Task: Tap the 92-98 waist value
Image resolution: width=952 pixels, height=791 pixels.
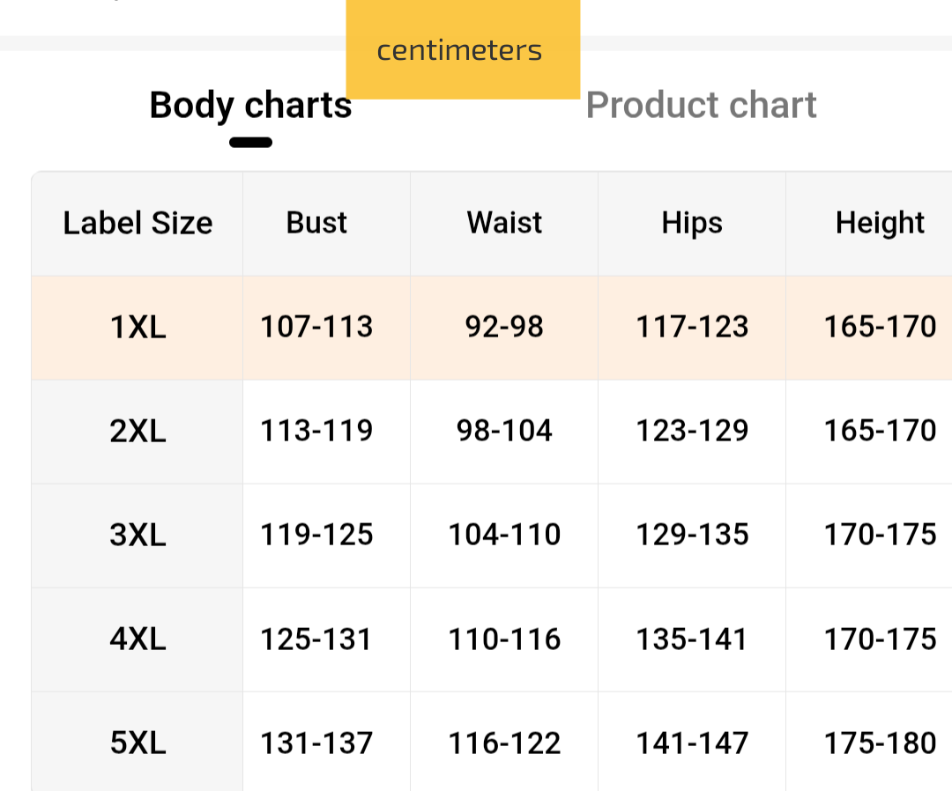Action: (504, 328)
